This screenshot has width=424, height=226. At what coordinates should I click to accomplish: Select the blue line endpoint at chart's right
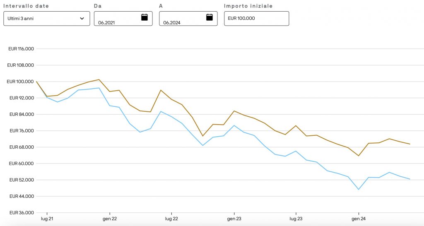[410, 179]
